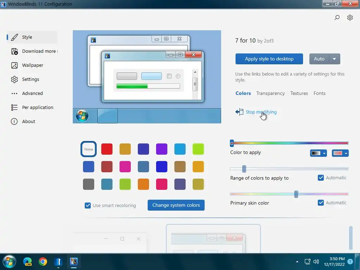Click the Per application list icon
Viewport: 360px width, 270px height.
pyautogui.click(x=14, y=108)
